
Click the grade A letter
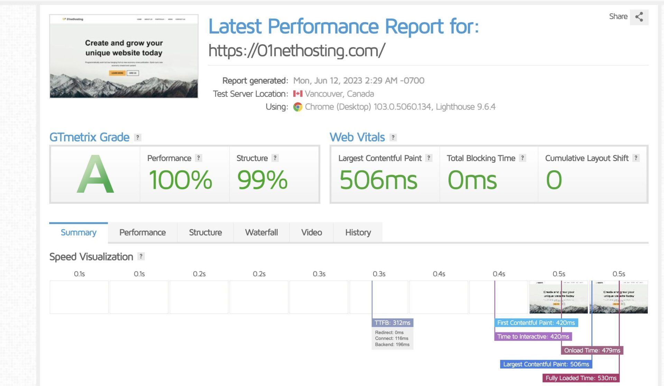pos(95,174)
